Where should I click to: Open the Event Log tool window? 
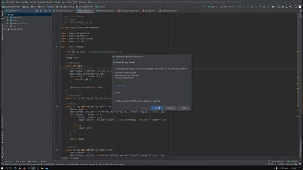[292, 161]
